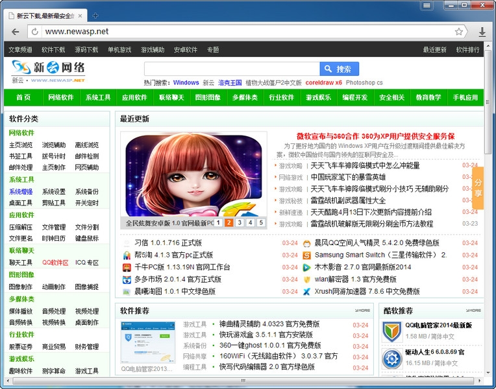Open 股票证券 under 行业软件
496x389 pixels.
tap(21, 347)
